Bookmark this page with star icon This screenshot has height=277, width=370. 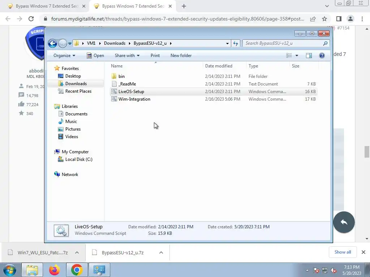click(x=324, y=19)
